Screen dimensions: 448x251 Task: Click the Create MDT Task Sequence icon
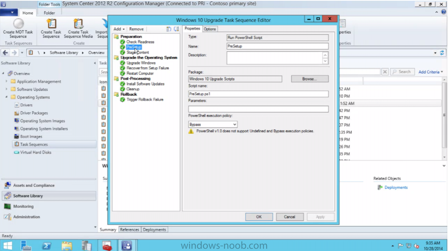pos(18,23)
